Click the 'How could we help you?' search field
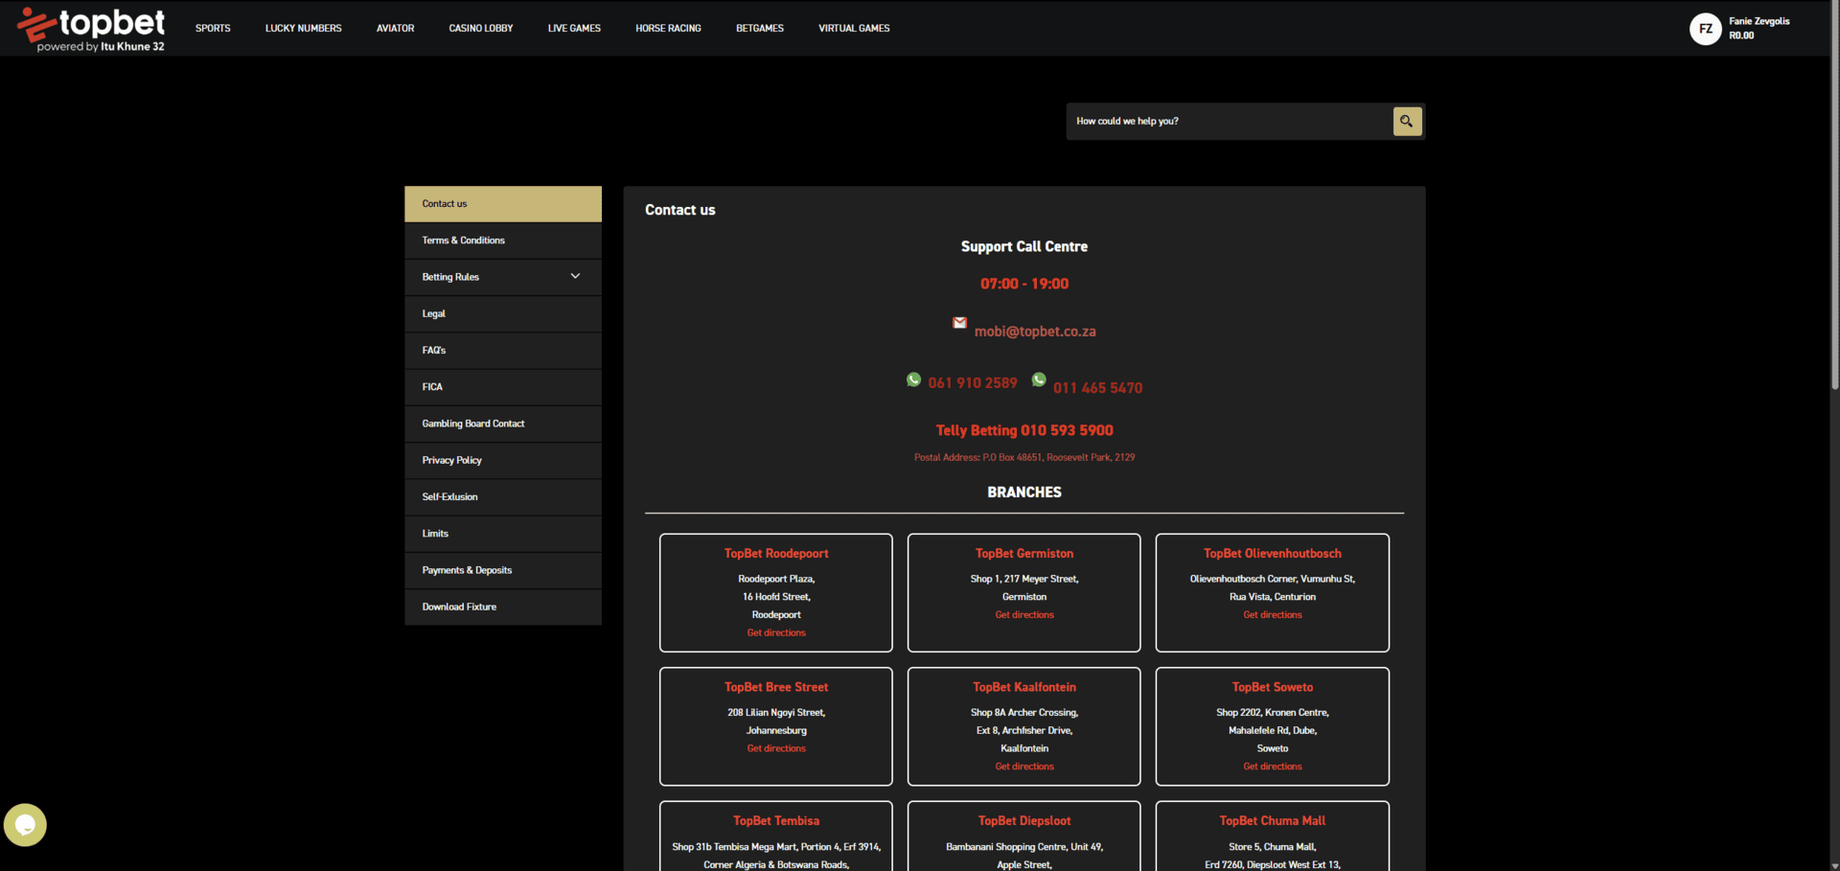This screenshot has height=871, width=1840. (1230, 122)
